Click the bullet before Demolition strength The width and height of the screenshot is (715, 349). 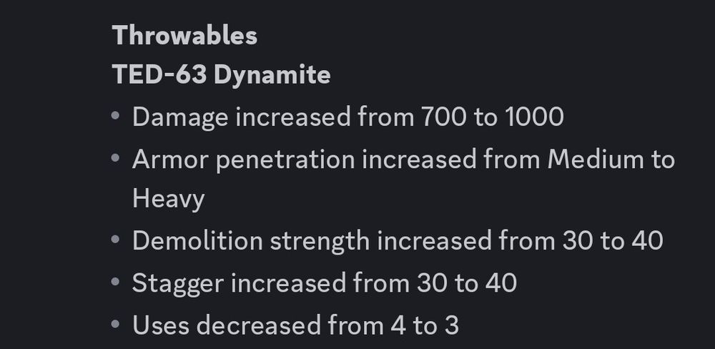pos(115,239)
